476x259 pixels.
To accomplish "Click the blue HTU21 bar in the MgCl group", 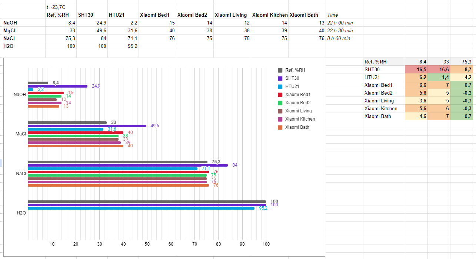I will [66, 129].
